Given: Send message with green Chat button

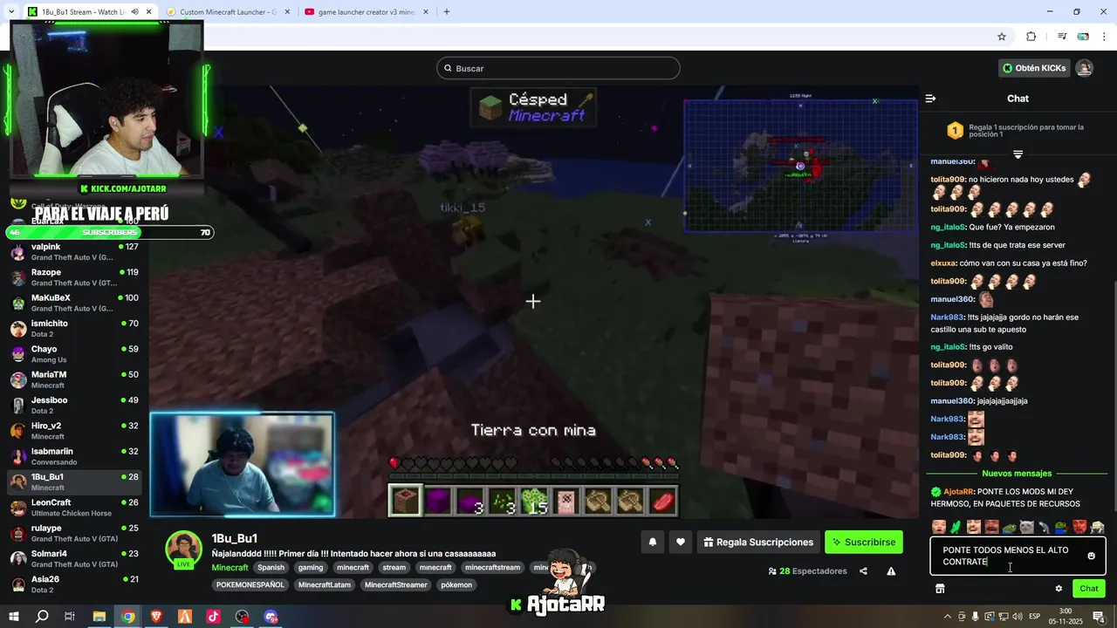Looking at the screenshot, I should [x=1089, y=589].
